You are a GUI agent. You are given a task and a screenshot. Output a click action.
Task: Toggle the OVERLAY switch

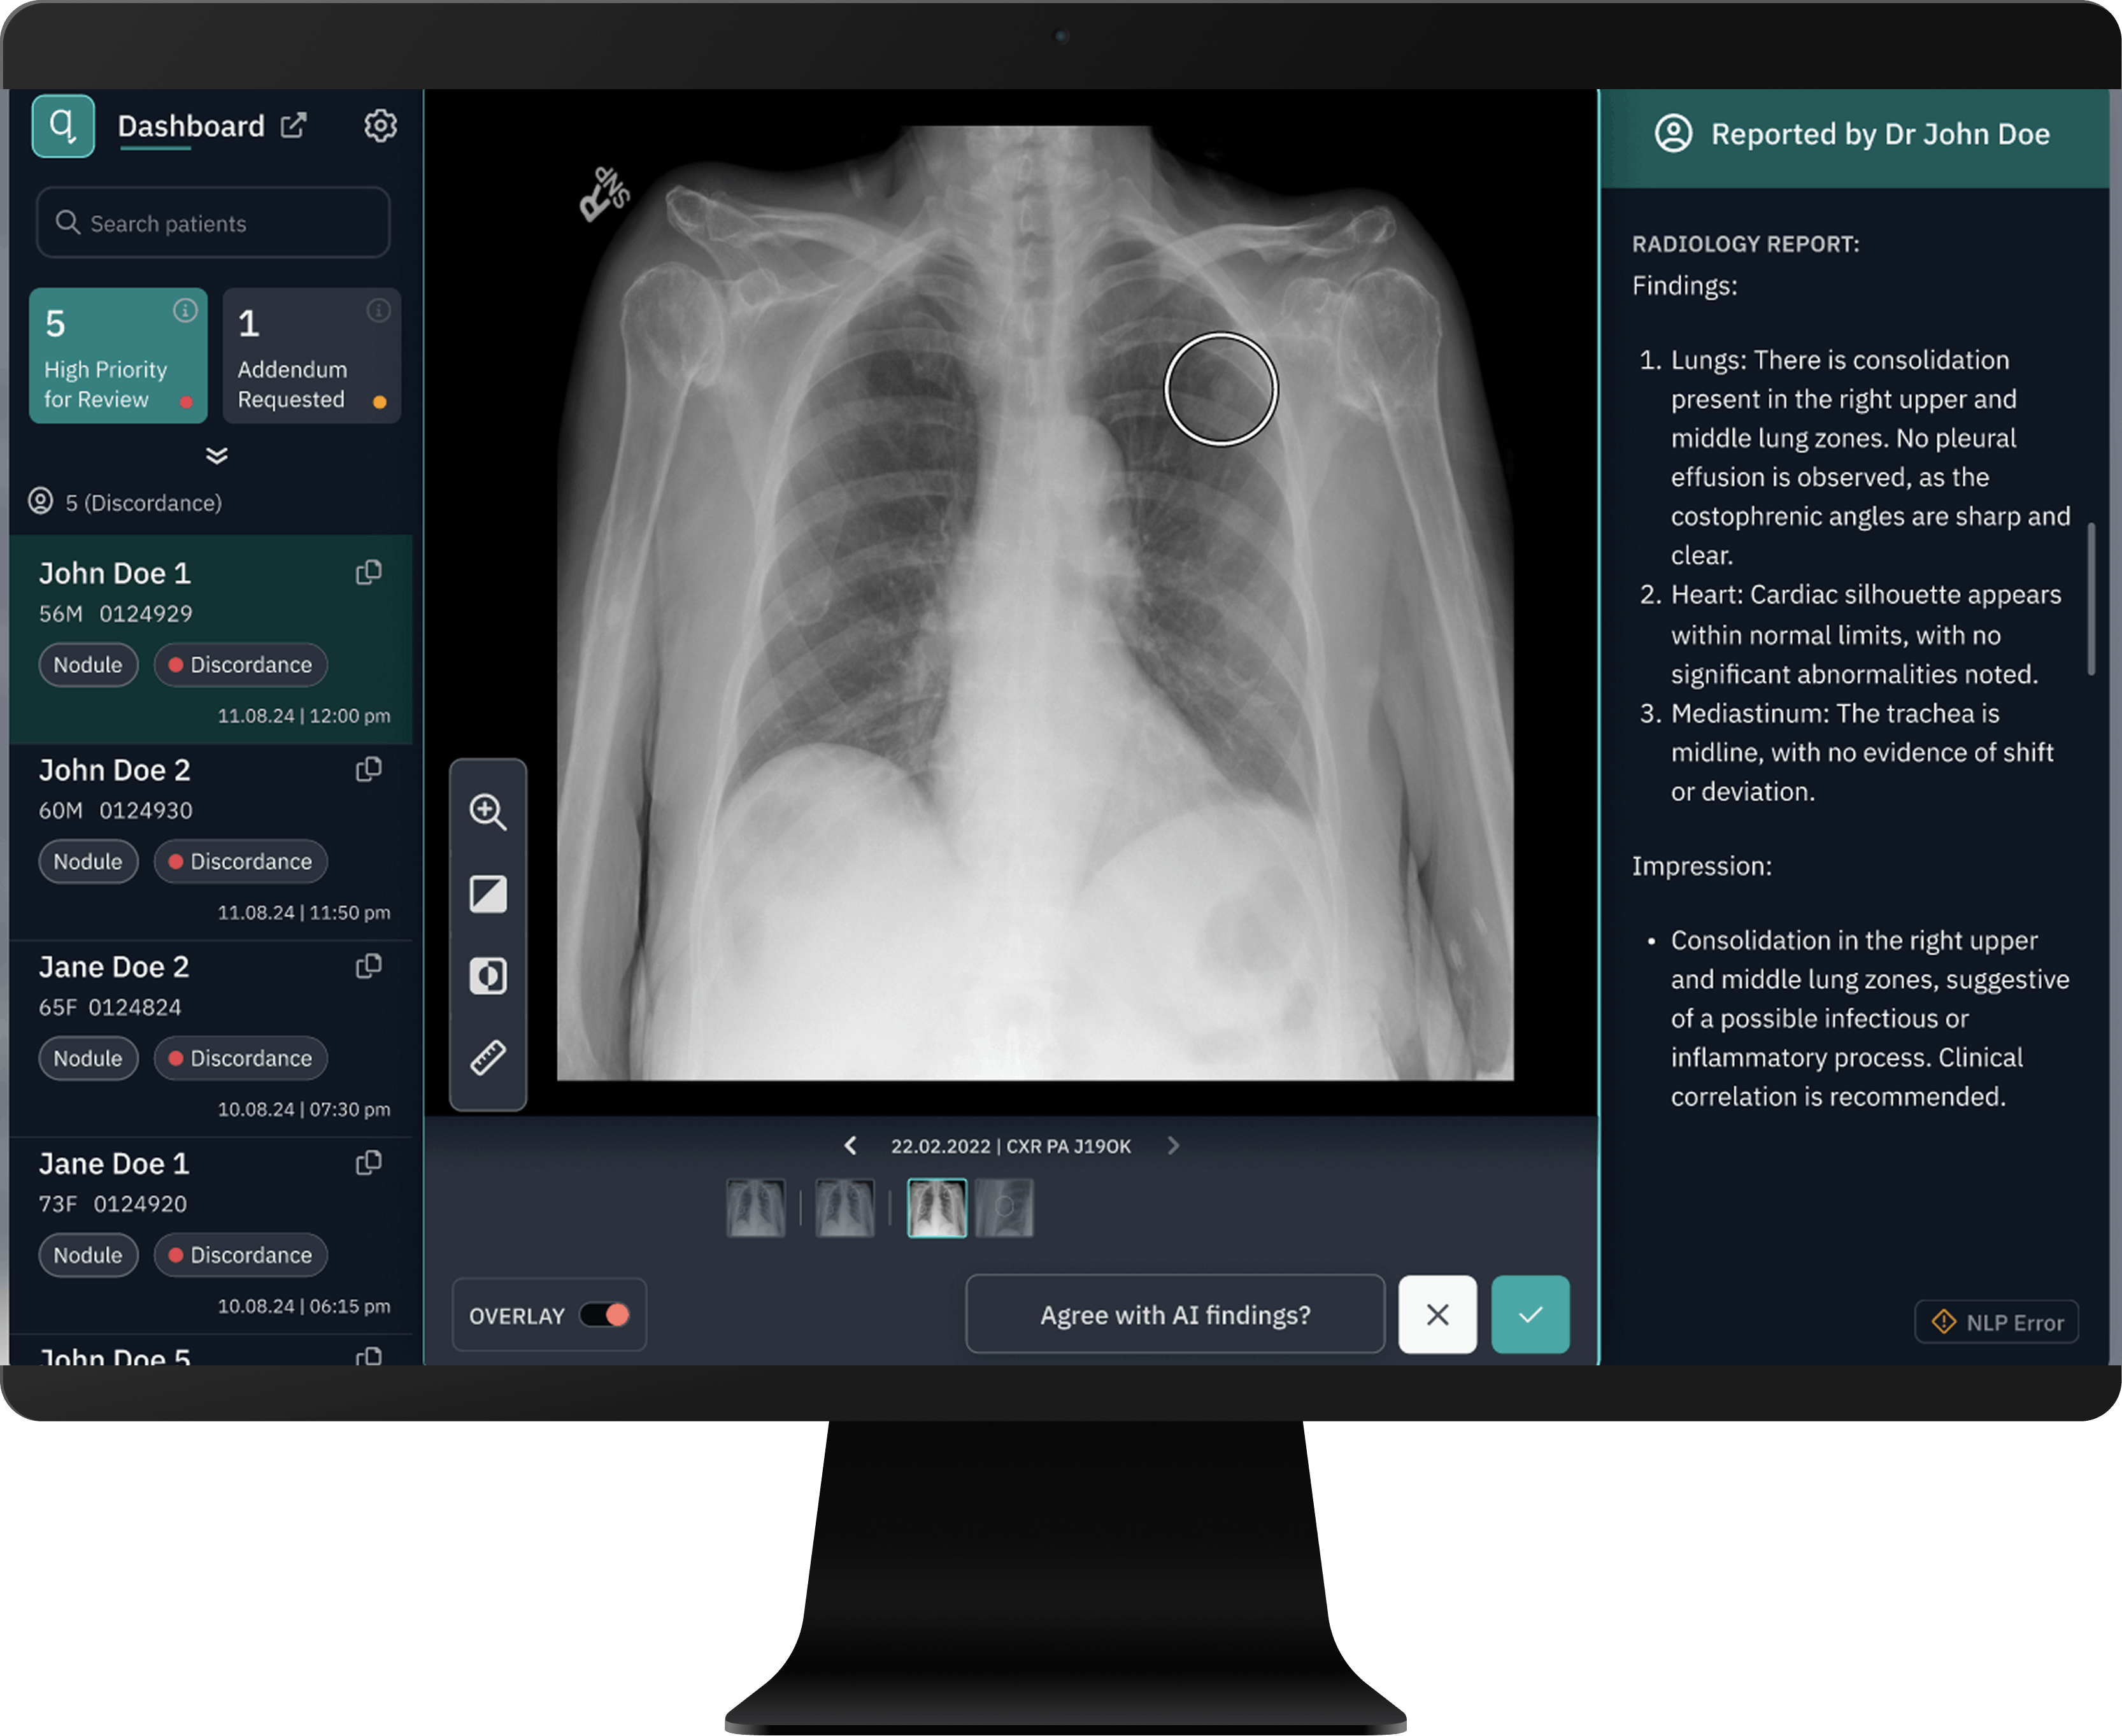605,1315
